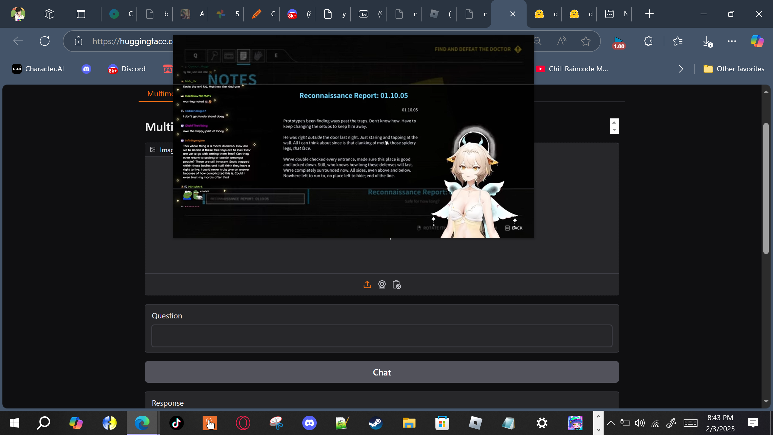Viewport: 773px width, 435px height.
Task: Click the clock showing 8:43 PM
Action: tap(720, 418)
